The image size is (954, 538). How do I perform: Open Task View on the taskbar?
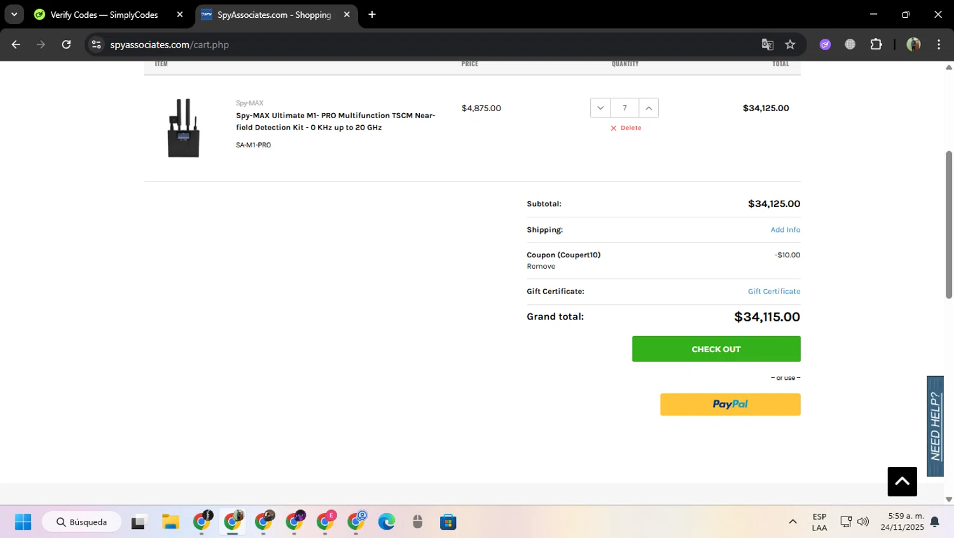(x=138, y=522)
